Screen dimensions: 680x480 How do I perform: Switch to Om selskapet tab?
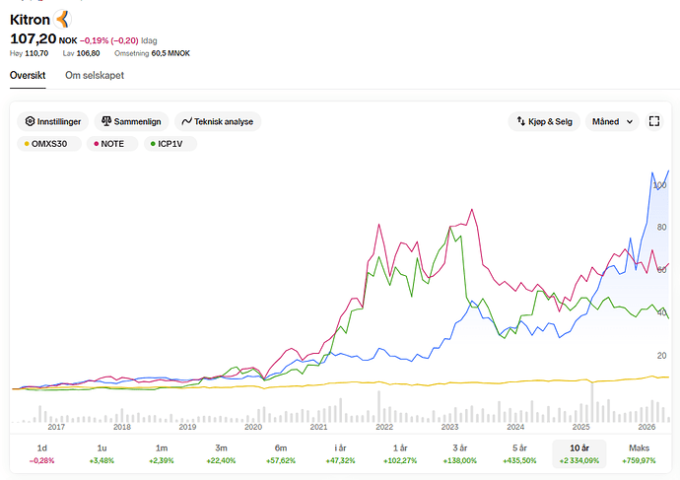(x=95, y=76)
